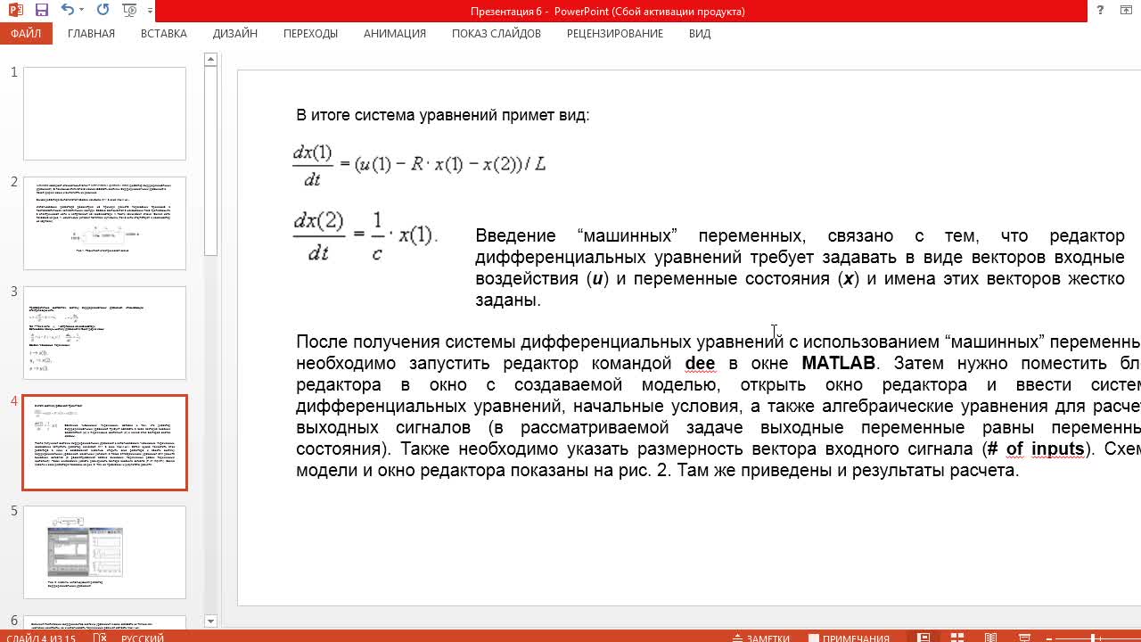1141x642 pixels.
Task: Open the ПОКАЗ СЛАЙДОВ ribbon tab
Action: (497, 33)
